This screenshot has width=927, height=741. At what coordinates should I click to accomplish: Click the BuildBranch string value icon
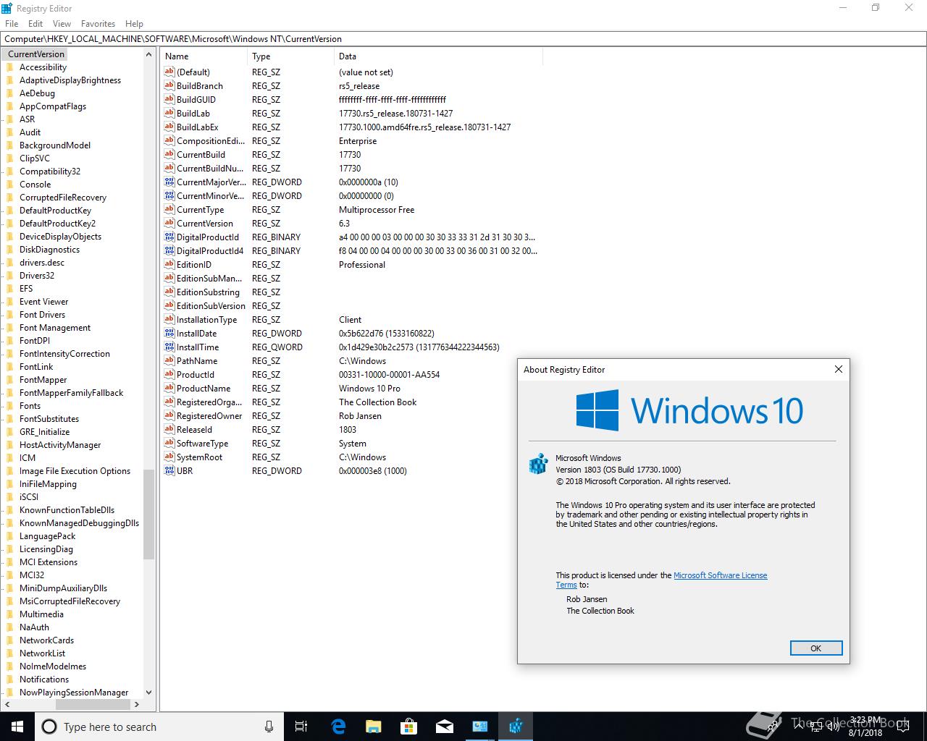tap(169, 85)
